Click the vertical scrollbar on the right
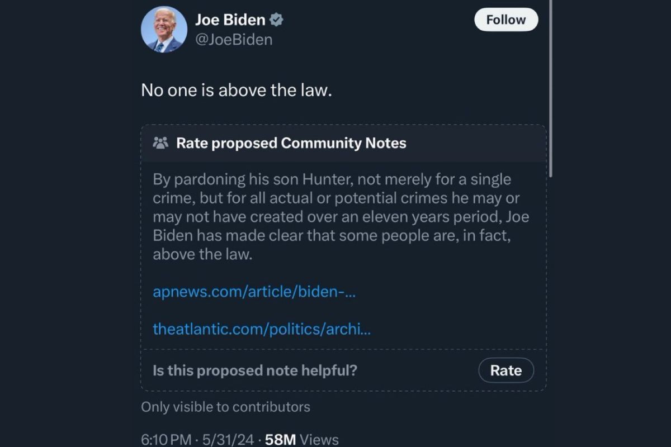The width and height of the screenshot is (671, 447). coord(554,89)
